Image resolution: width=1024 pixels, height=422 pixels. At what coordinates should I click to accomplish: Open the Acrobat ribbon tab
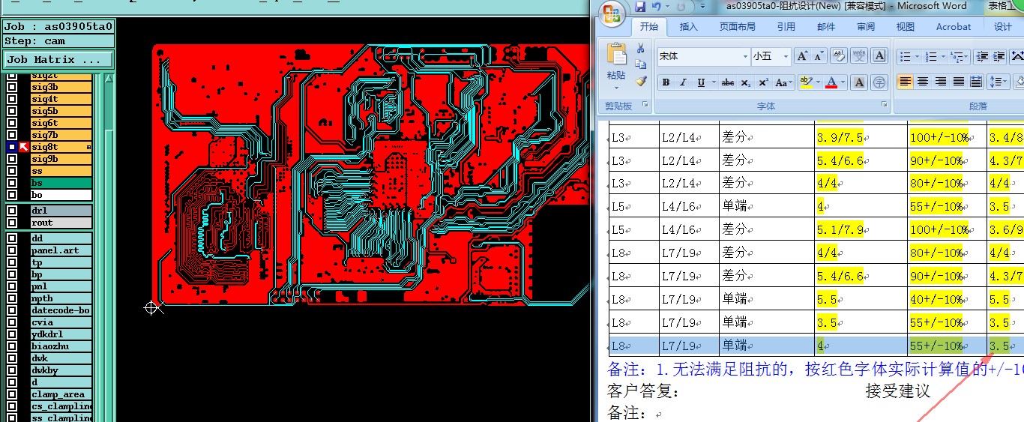click(953, 26)
